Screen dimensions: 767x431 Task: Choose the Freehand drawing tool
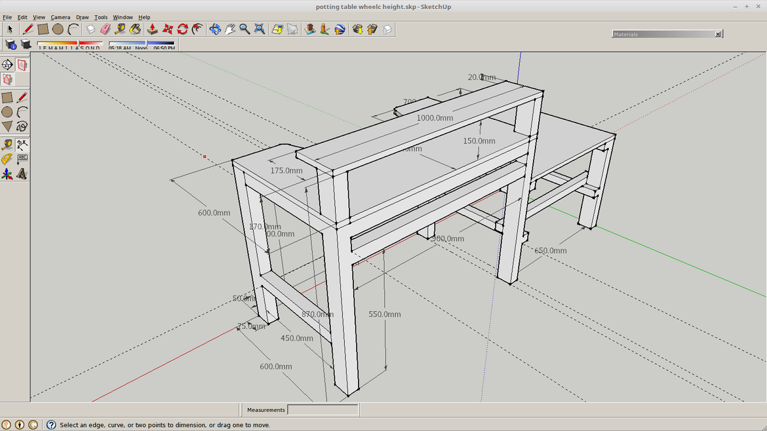[22, 126]
